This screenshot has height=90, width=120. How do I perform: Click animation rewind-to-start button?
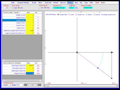point(25,85)
